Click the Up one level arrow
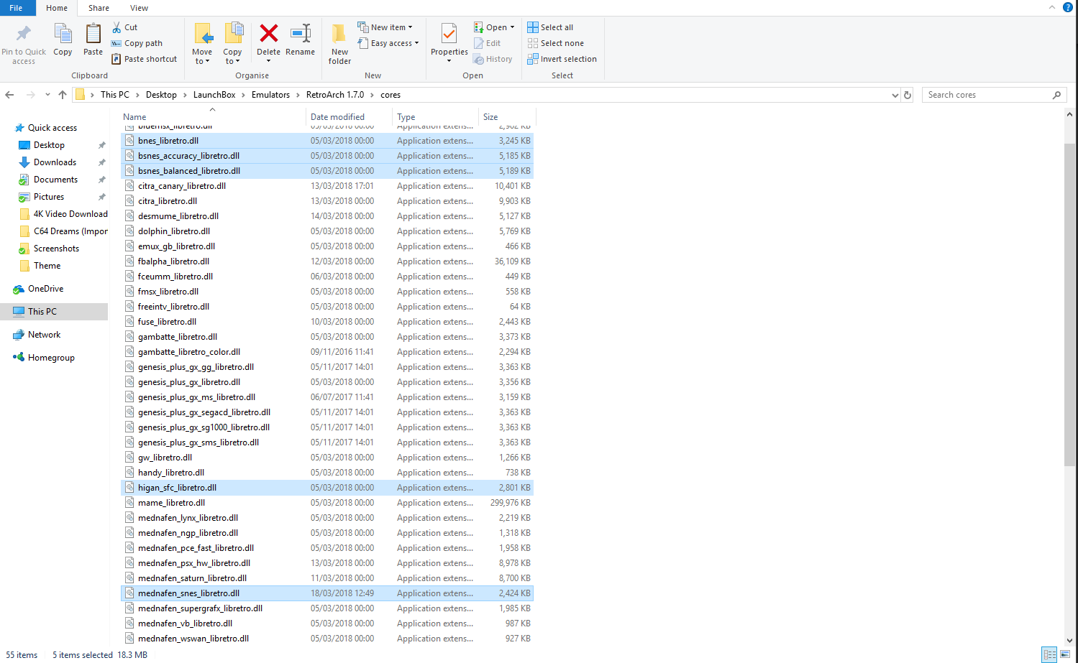Image resolution: width=1078 pixels, height=663 pixels. pyautogui.click(x=63, y=95)
